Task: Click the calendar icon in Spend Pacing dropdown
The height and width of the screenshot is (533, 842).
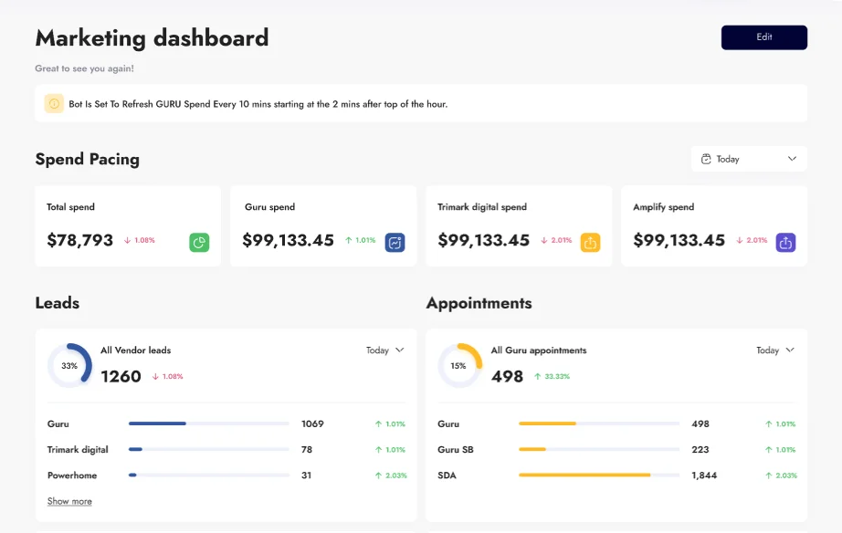Action: tap(706, 159)
